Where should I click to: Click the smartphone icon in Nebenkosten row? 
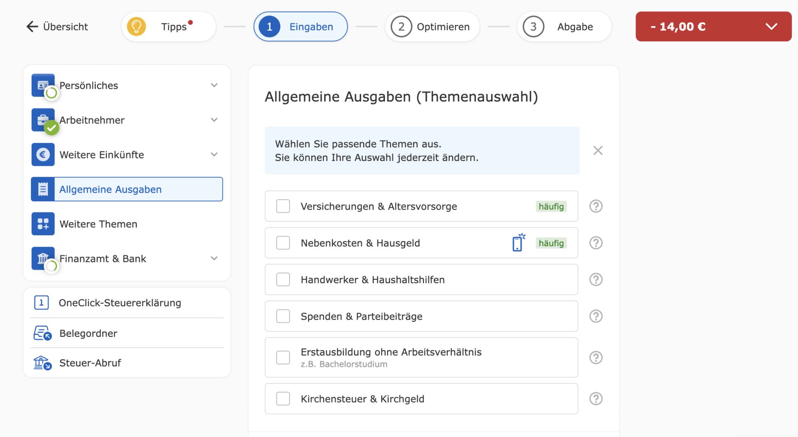[518, 242]
